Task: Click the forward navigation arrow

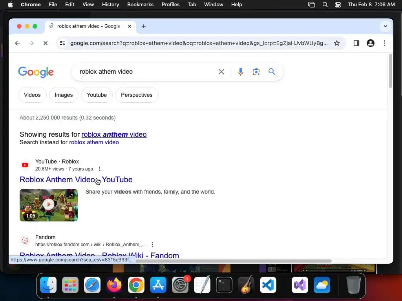Action: coord(31,43)
